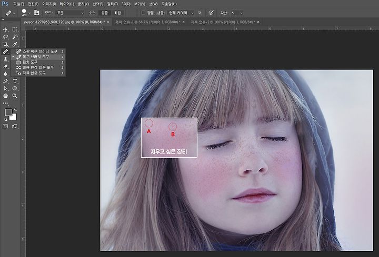This screenshot has width=379, height=257.
Task: Open the foreground color swatch
Action: [8, 112]
